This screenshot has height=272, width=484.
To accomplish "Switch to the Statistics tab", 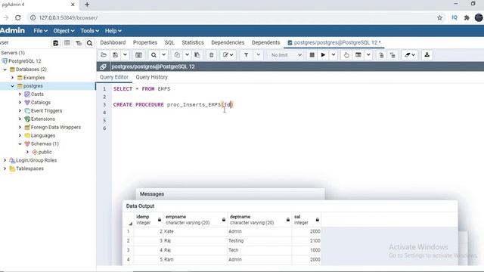I will pos(193,42).
